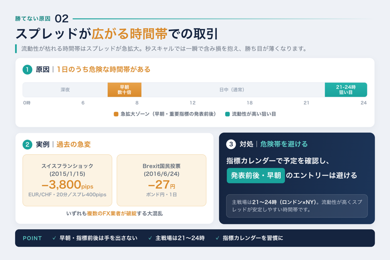Click the (2015/1/15) date text
The image size is (390, 260).
(67, 174)
